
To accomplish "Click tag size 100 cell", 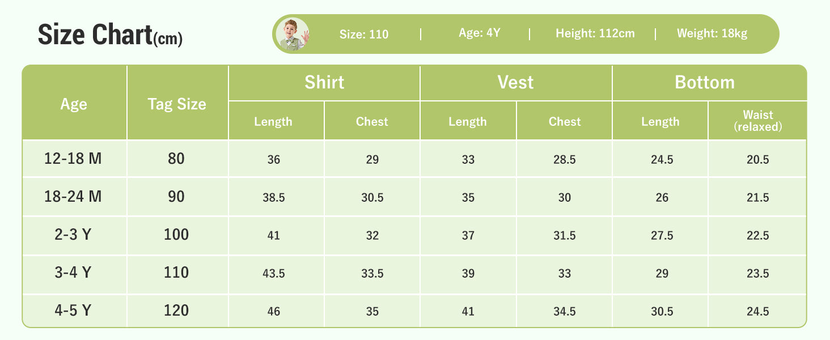I will [177, 235].
